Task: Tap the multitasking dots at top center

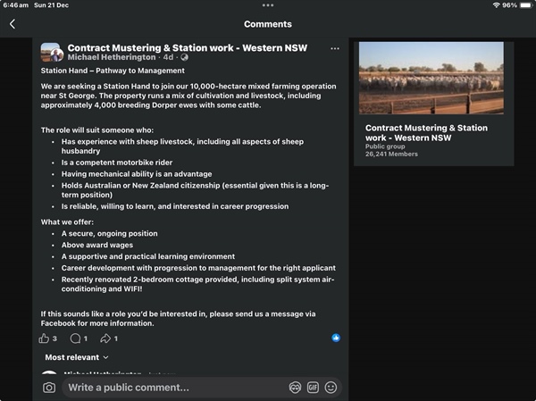Action: click(x=268, y=5)
